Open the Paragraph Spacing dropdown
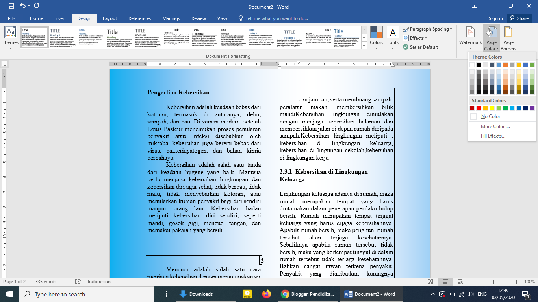The width and height of the screenshot is (538, 302). tap(427, 29)
